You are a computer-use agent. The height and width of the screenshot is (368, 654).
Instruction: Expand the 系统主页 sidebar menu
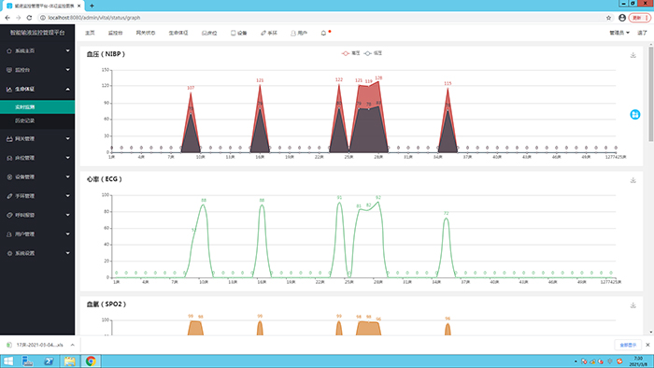click(x=37, y=50)
